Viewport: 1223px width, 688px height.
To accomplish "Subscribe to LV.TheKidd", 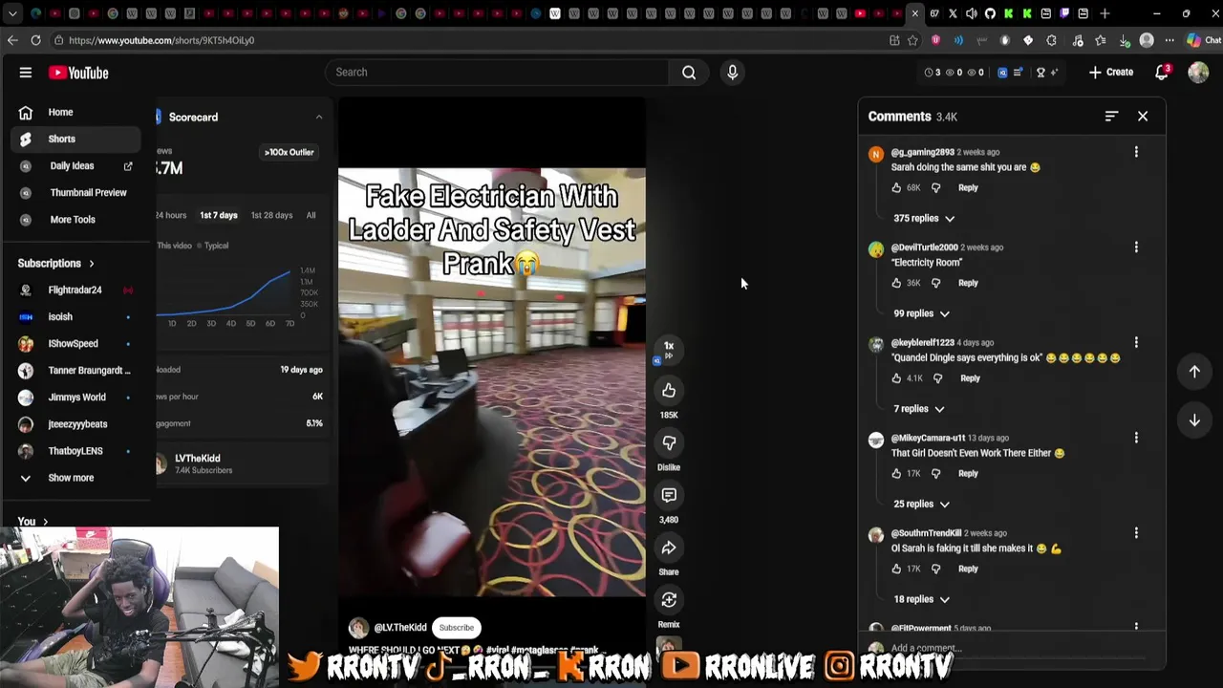I will point(457,628).
